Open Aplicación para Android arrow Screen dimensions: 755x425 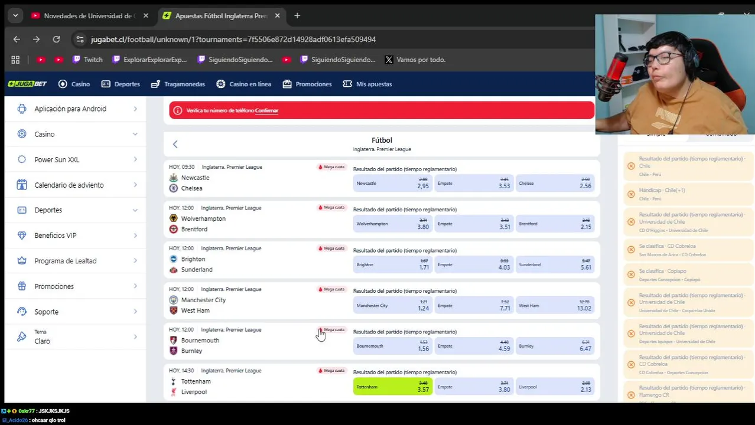pyautogui.click(x=135, y=109)
